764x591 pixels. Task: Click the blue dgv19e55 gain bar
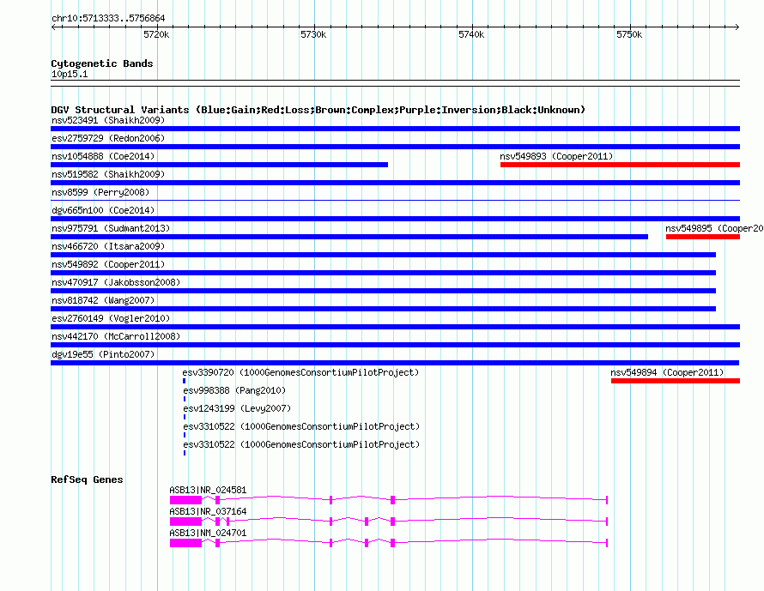(x=395, y=363)
